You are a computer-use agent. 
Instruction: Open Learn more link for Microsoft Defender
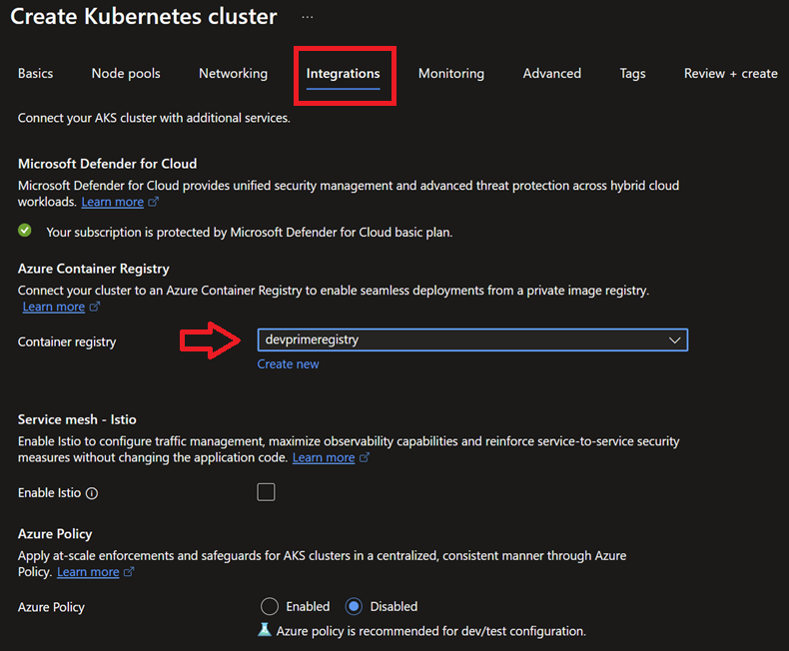[x=113, y=202]
